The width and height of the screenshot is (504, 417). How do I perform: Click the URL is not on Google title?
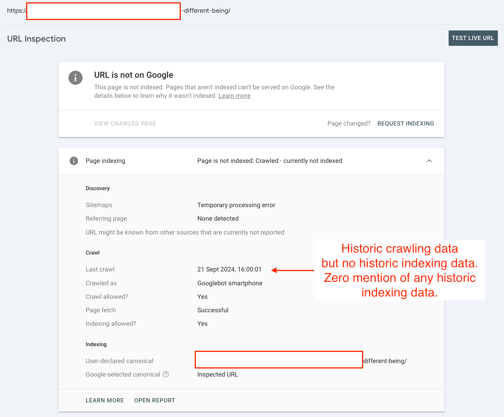pyautogui.click(x=134, y=75)
